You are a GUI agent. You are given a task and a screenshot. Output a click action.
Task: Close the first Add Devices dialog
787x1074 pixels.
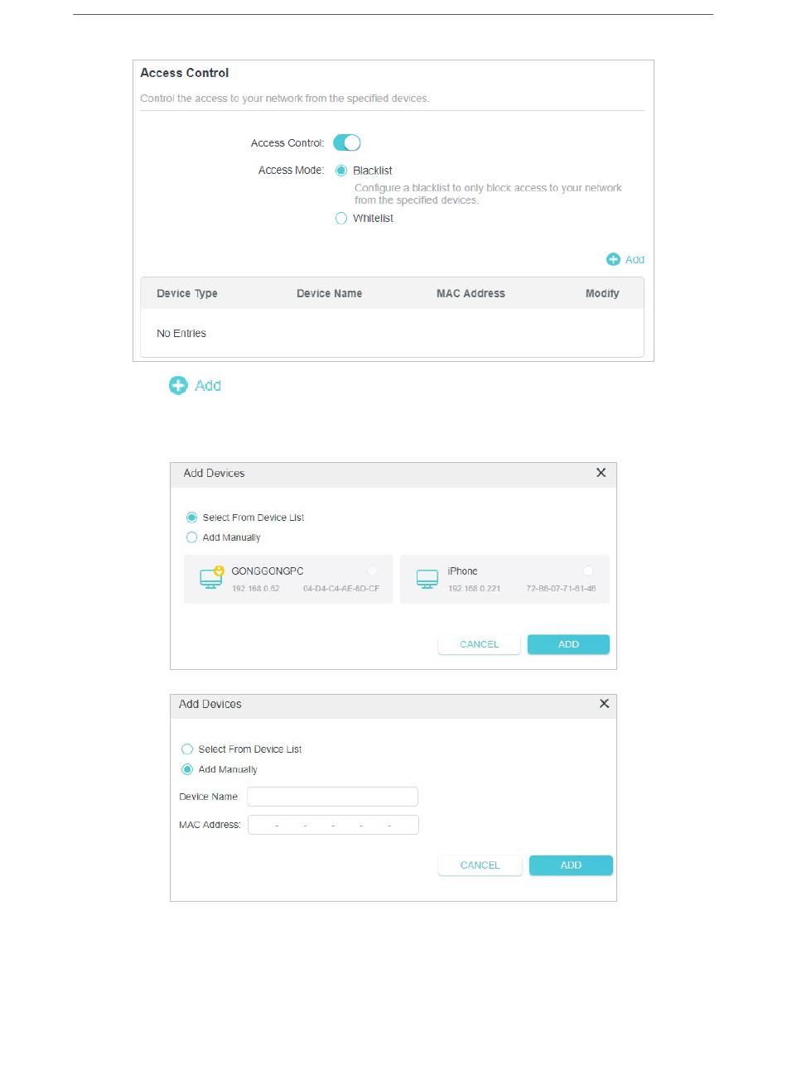point(601,473)
